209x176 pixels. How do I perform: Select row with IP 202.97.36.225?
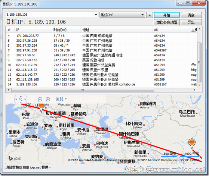pos(102,41)
